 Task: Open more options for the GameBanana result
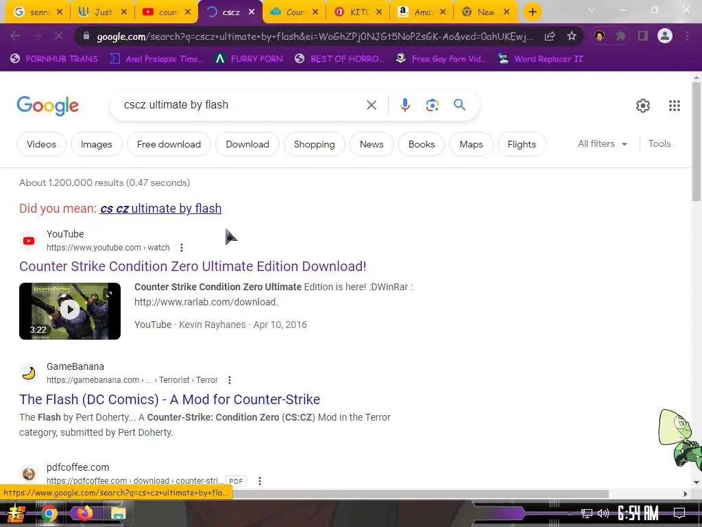pos(229,380)
